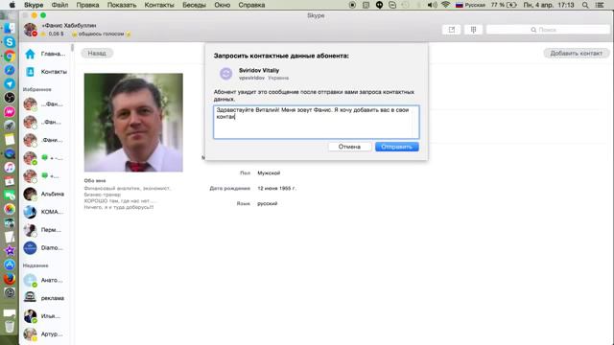Viewport: 614px width, 345px height.
Task: Click the greeting message text field
Action: 316,122
